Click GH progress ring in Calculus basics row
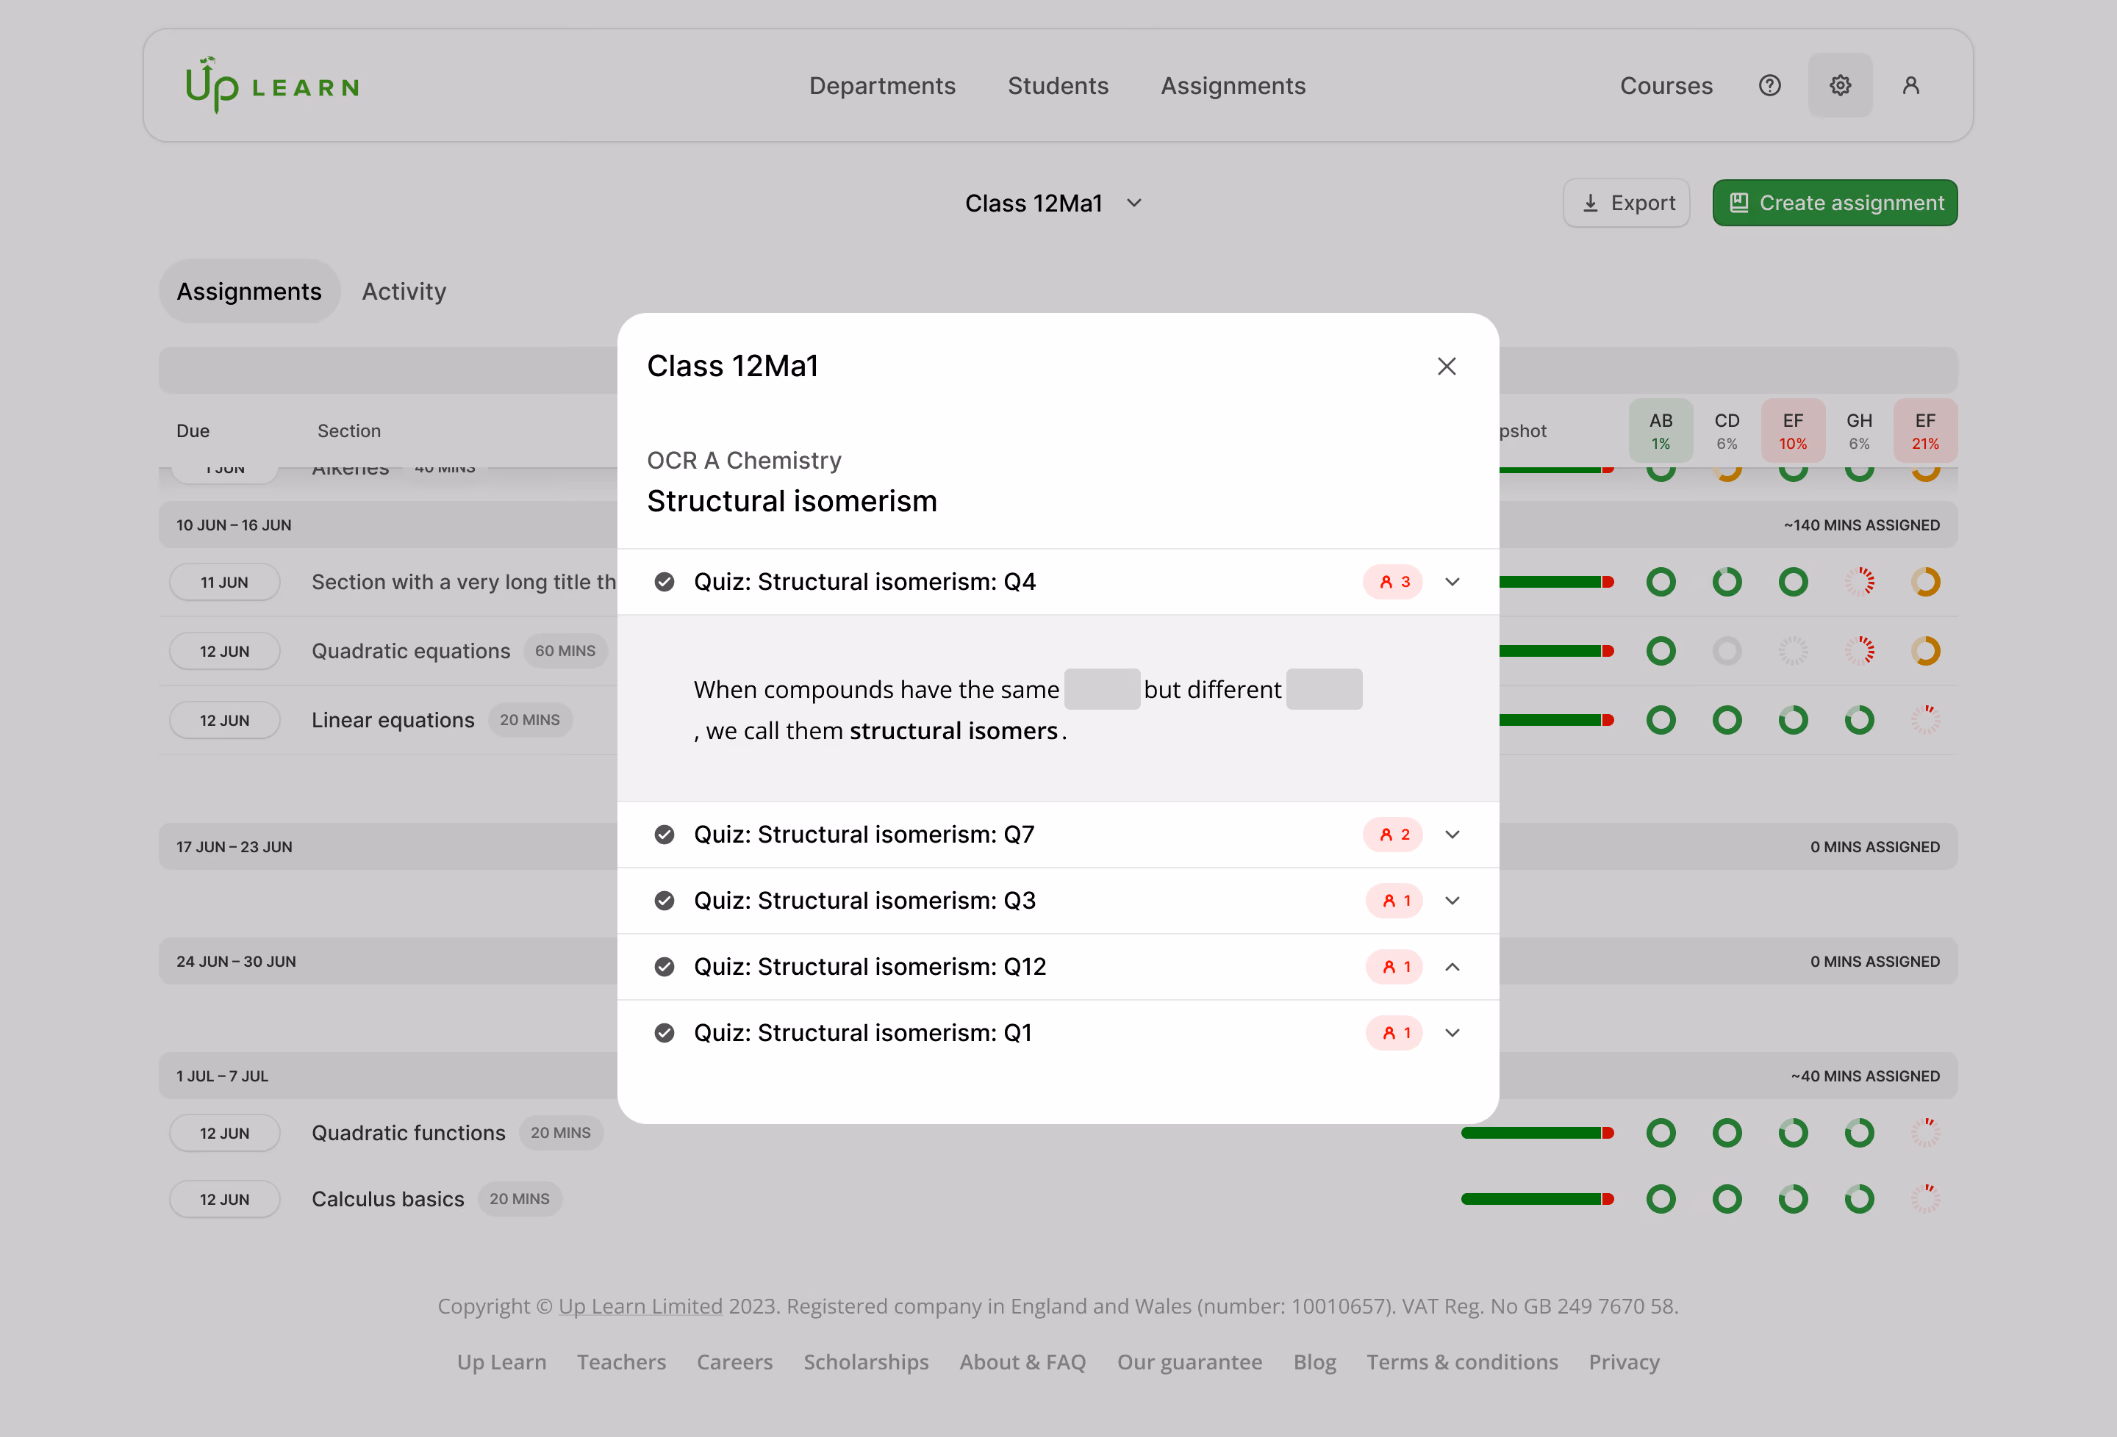 point(1859,1199)
